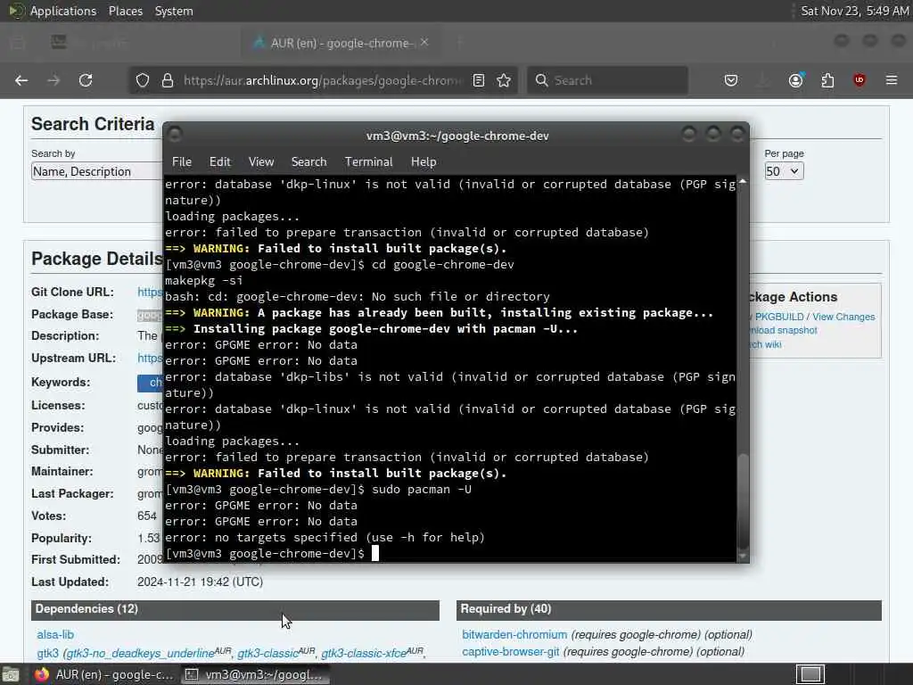Click the Last Updated date 2024-11-21 19:42
The width and height of the screenshot is (913, 685).
click(x=200, y=582)
